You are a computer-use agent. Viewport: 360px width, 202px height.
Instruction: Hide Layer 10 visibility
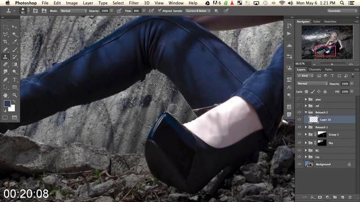click(x=299, y=120)
